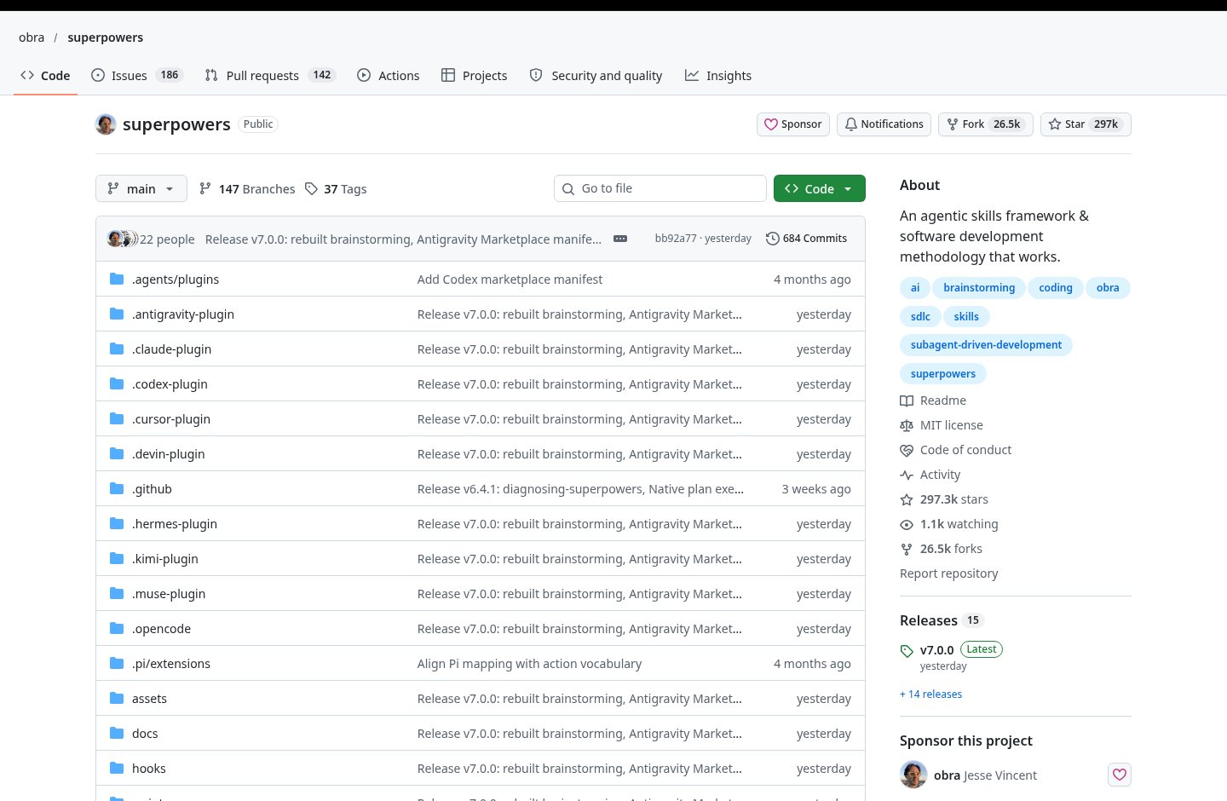Click the Activity pulse icon
This screenshot has width=1227, height=801.
point(907,475)
